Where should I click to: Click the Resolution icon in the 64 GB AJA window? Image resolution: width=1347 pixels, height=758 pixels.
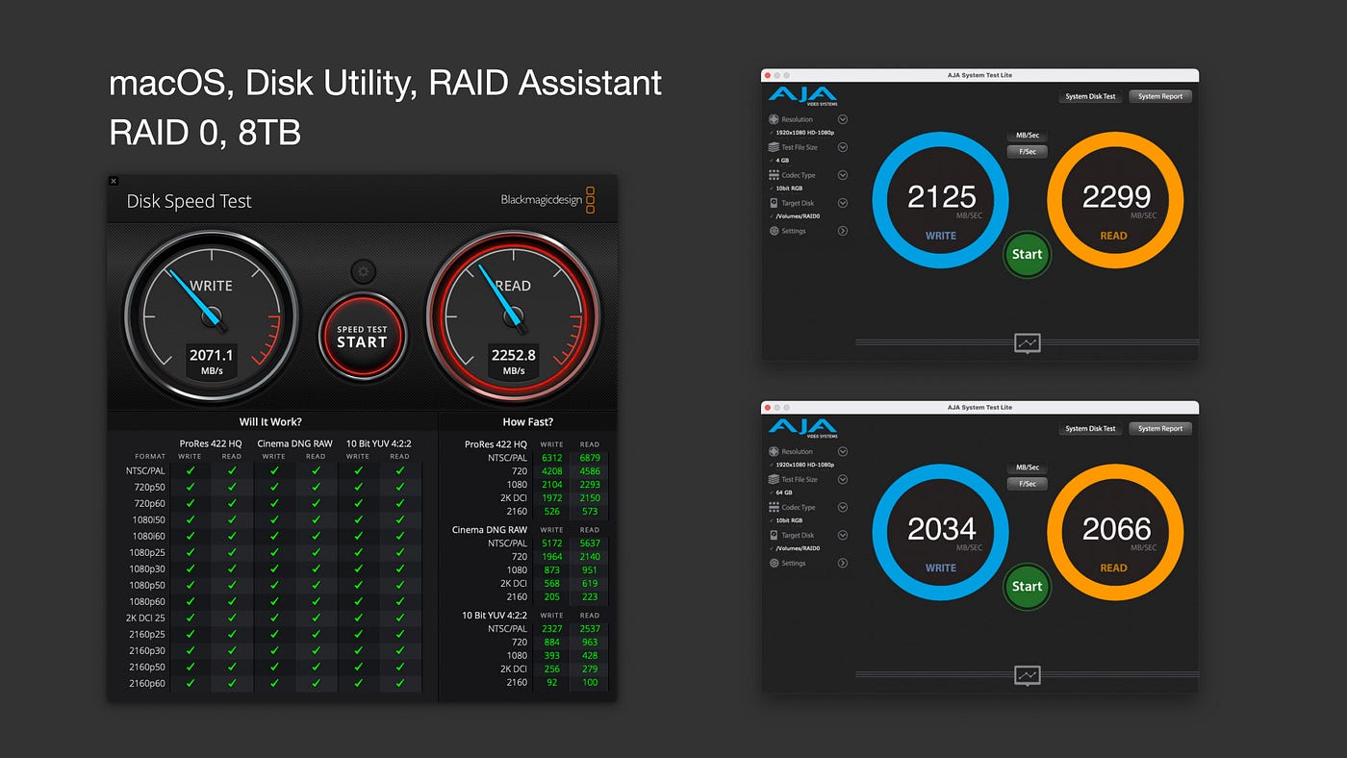(774, 451)
